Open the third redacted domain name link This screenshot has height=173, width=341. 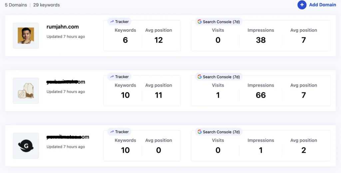tap(68, 137)
